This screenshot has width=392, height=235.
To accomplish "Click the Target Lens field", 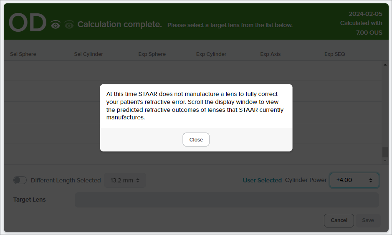I will pos(226,200).
